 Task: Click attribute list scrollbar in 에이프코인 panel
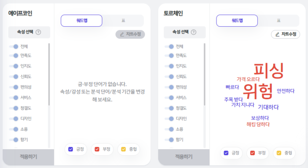pos(49,75)
